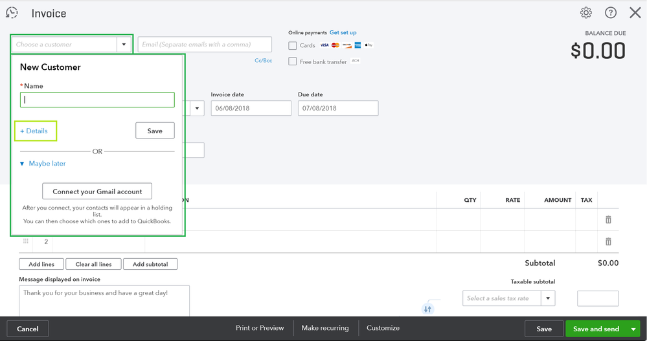This screenshot has width=647, height=341.
Task: Open the + Details link
Action: tap(34, 131)
